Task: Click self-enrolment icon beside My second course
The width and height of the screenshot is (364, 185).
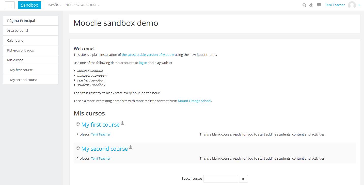Action: pos(131,147)
